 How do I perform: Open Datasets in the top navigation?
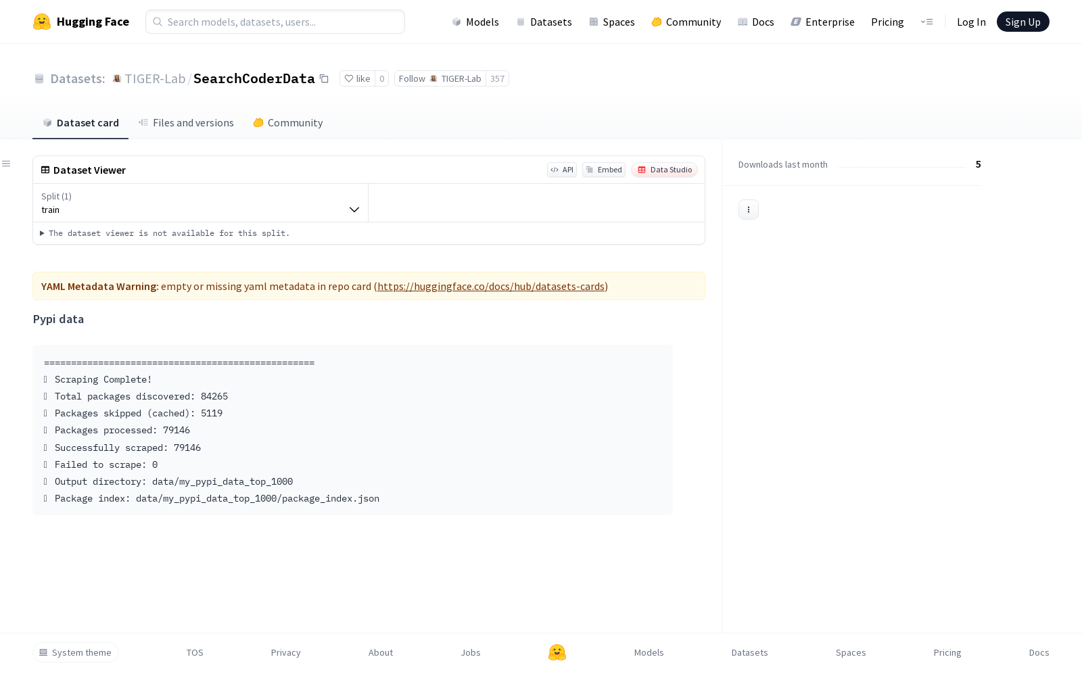click(x=544, y=22)
